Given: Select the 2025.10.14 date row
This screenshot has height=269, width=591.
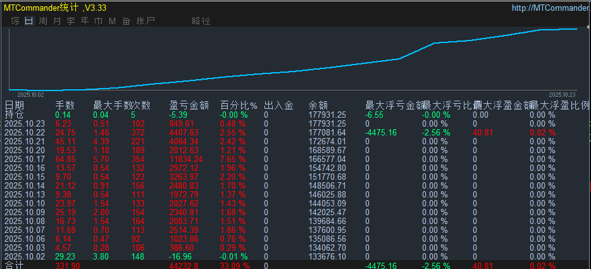Looking at the screenshot, I should (25, 186).
